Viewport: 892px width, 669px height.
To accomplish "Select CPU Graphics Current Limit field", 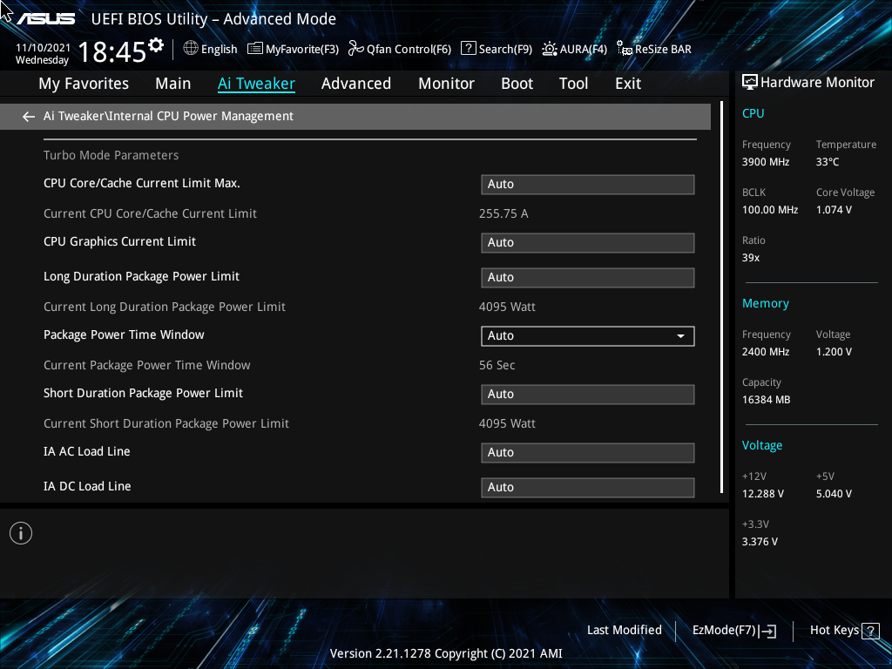I will click(x=588, y=243).
